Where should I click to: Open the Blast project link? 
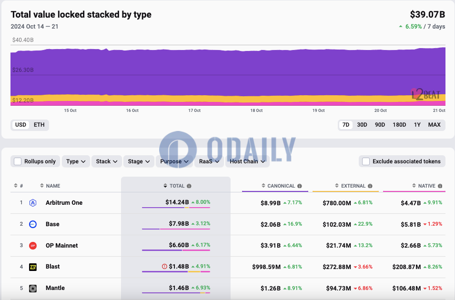[x=53, y=267]
